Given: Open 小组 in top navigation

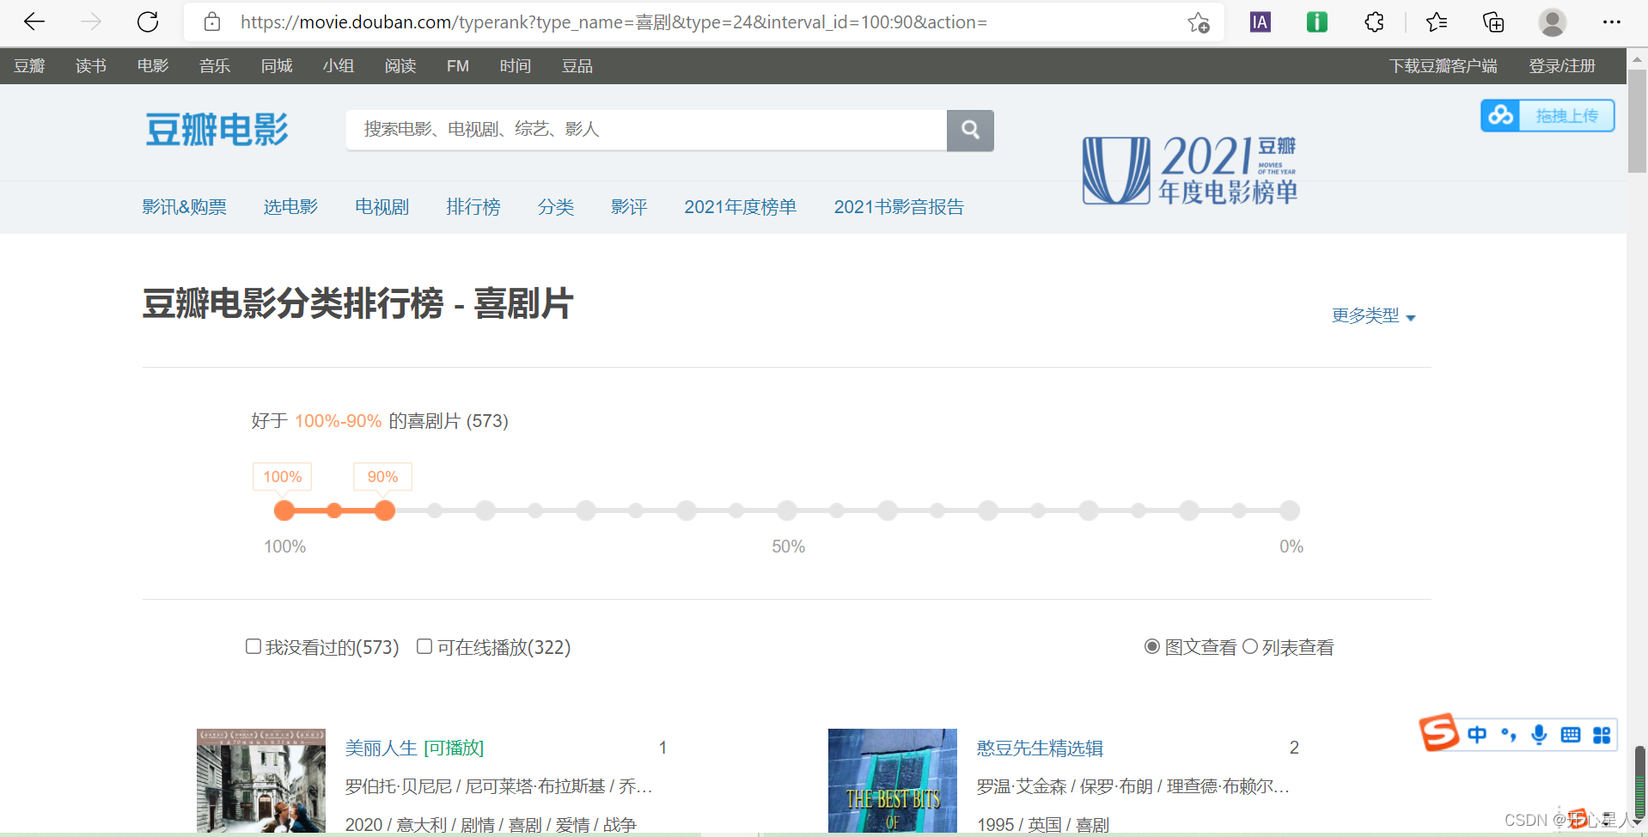Looking at the screenshot, I should click(x=339, y=66).
